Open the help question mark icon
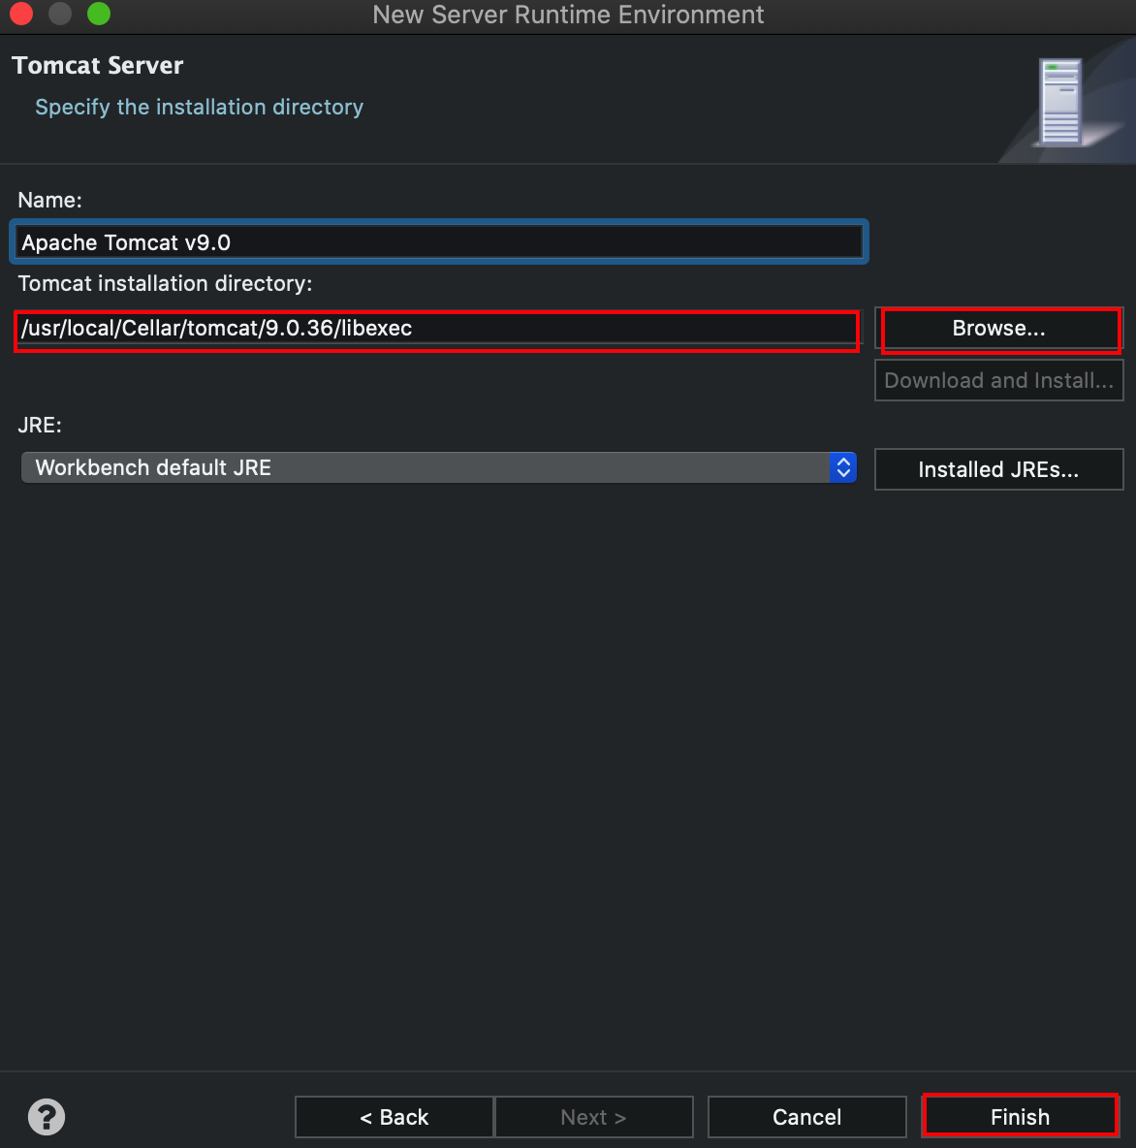1136x1148 pixels. [47, 1117]
